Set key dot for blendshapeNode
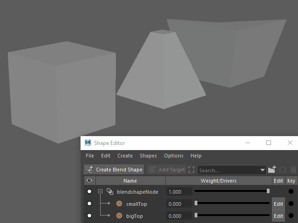Image resolution: width=298 pixels, height=223 pixels. pyautogui.click(x=291, y=191)
